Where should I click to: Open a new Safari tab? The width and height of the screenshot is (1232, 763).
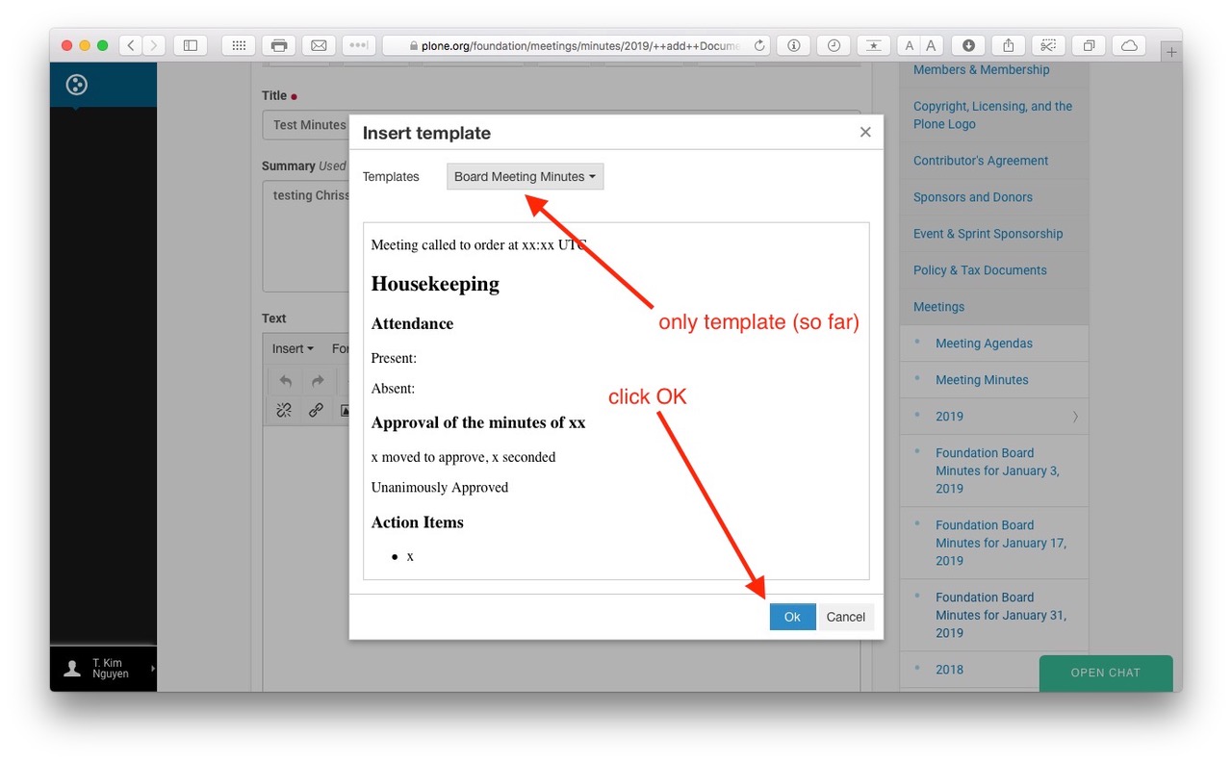point(1171,53)
